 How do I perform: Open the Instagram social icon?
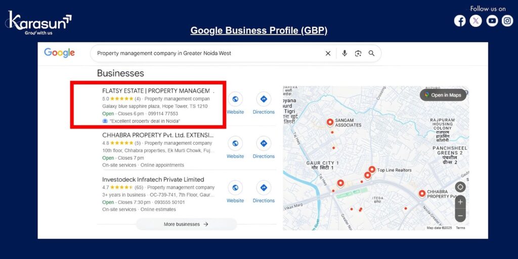507,21
